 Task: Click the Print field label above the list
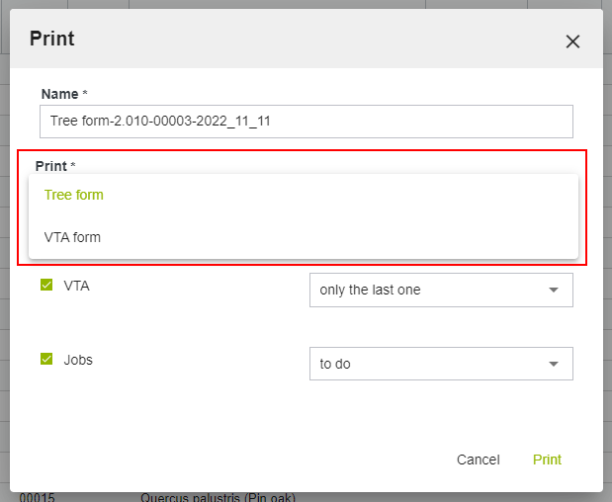point(51,166)
